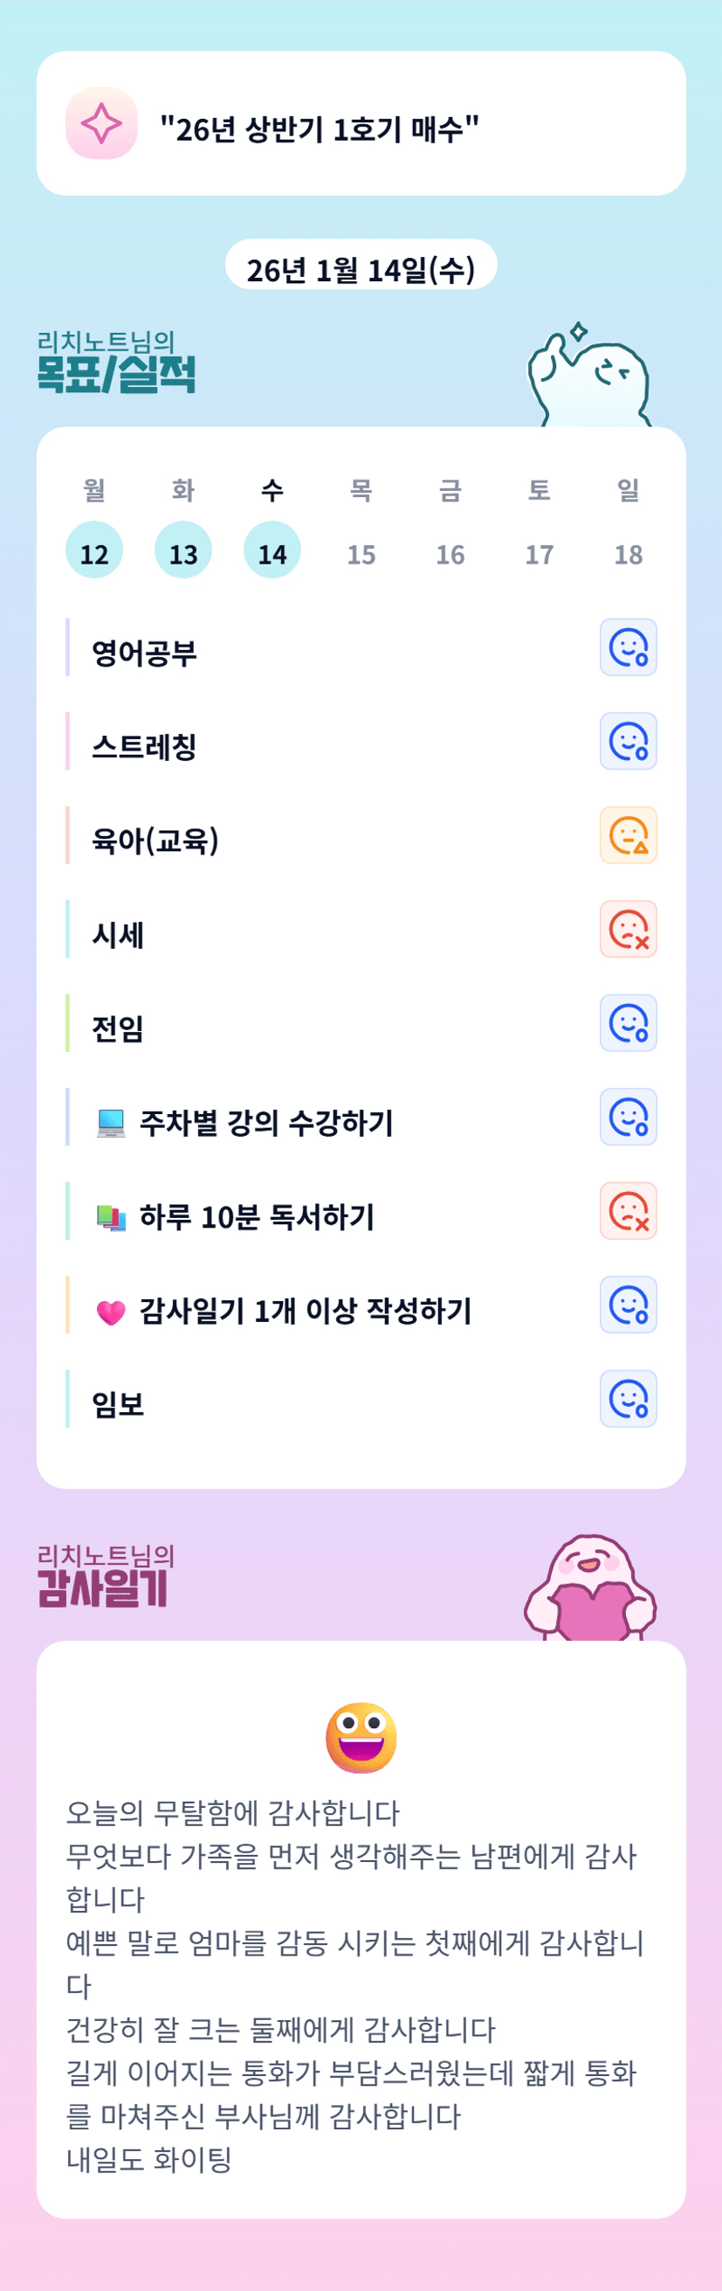
Task: Select Thursday the 15th in the week row
Action: click(x=361, y=554)
